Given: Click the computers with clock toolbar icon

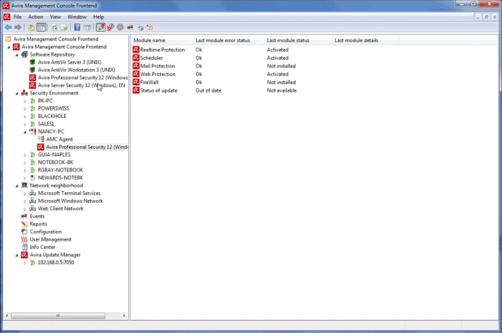Looking at the screenshot, I should (x=140, y=28).
